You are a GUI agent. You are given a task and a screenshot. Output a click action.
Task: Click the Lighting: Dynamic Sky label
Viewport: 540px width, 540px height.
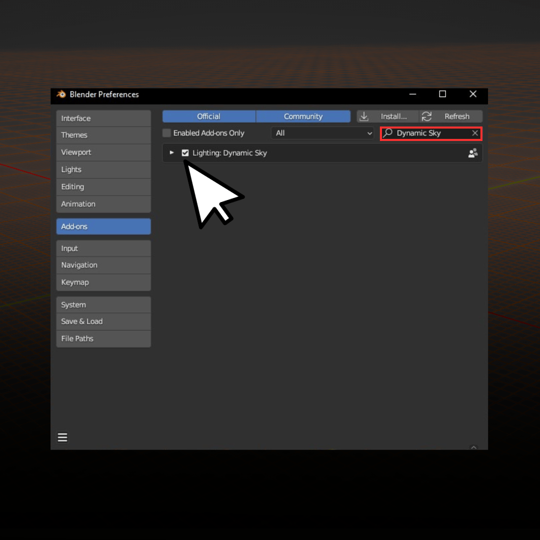tap(229, 153)
